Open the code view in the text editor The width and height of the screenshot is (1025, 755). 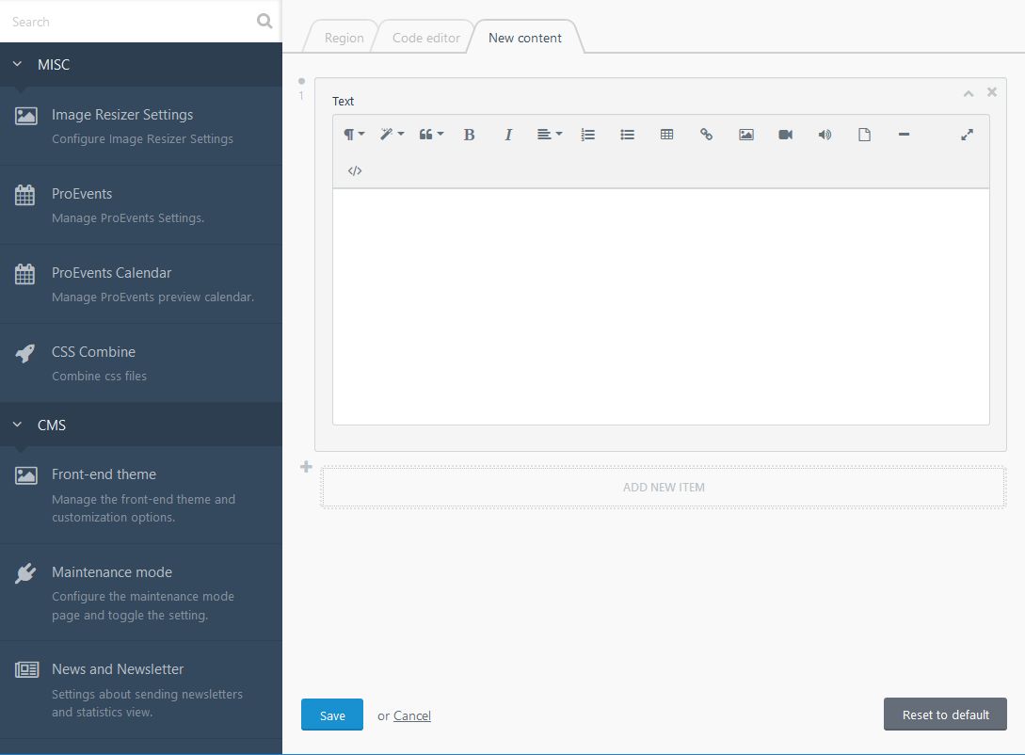coord(354,170)
